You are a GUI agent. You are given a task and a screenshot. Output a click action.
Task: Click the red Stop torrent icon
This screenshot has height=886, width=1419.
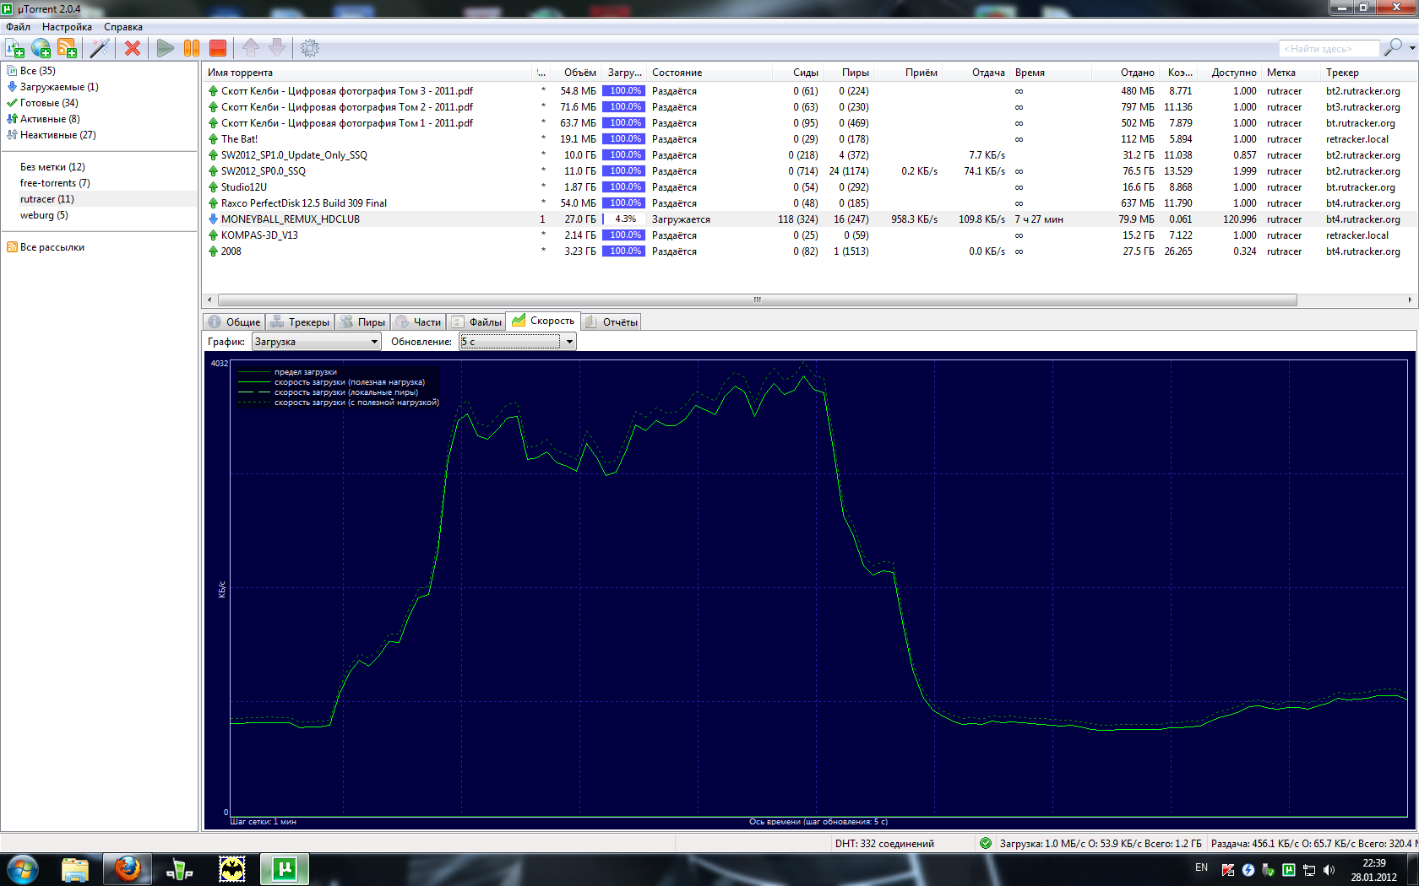[x=218, y=48]
